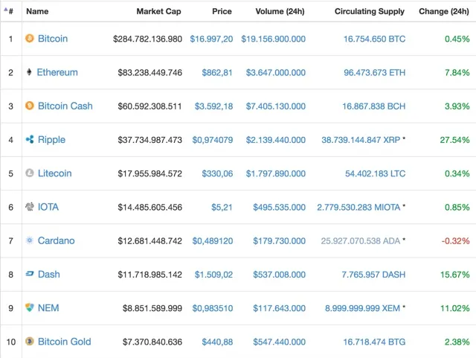Screen dimensions: 476x358
Task: Click Litecoin volume $1.797.890.000
Action: coord(276,173)
